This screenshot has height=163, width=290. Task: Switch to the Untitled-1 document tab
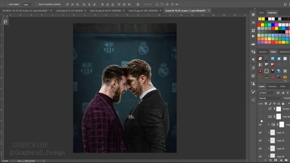(x=25, y=11)
